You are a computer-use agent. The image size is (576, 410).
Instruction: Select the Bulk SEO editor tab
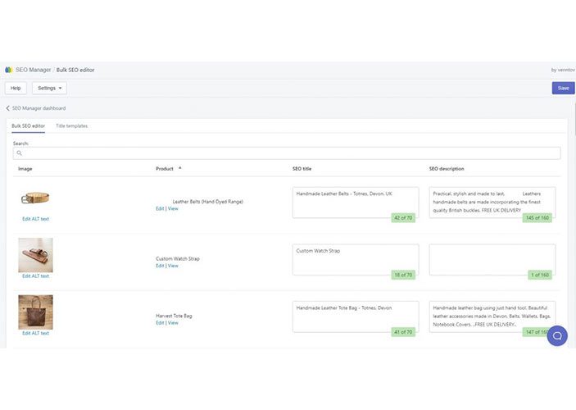[x=29, y=126]
